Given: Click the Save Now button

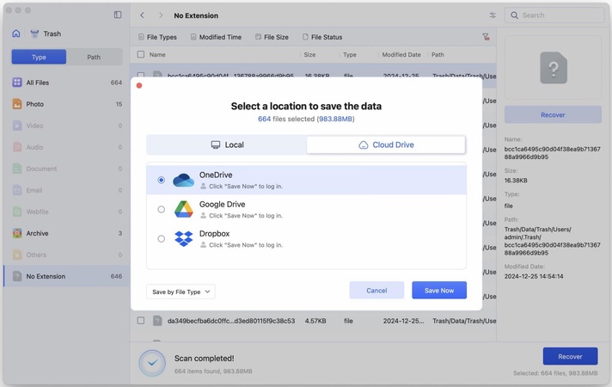Looking at the screenshot, I should click(439, 291).
